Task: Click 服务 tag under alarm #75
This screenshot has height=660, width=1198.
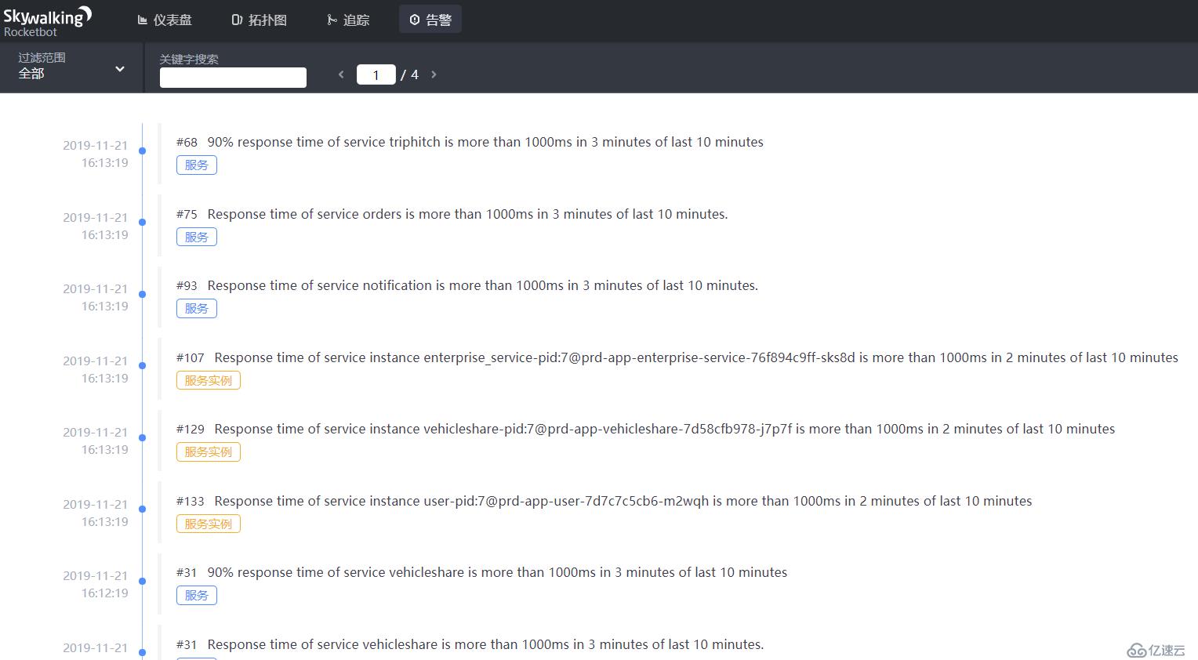Action: pos(197,237)
